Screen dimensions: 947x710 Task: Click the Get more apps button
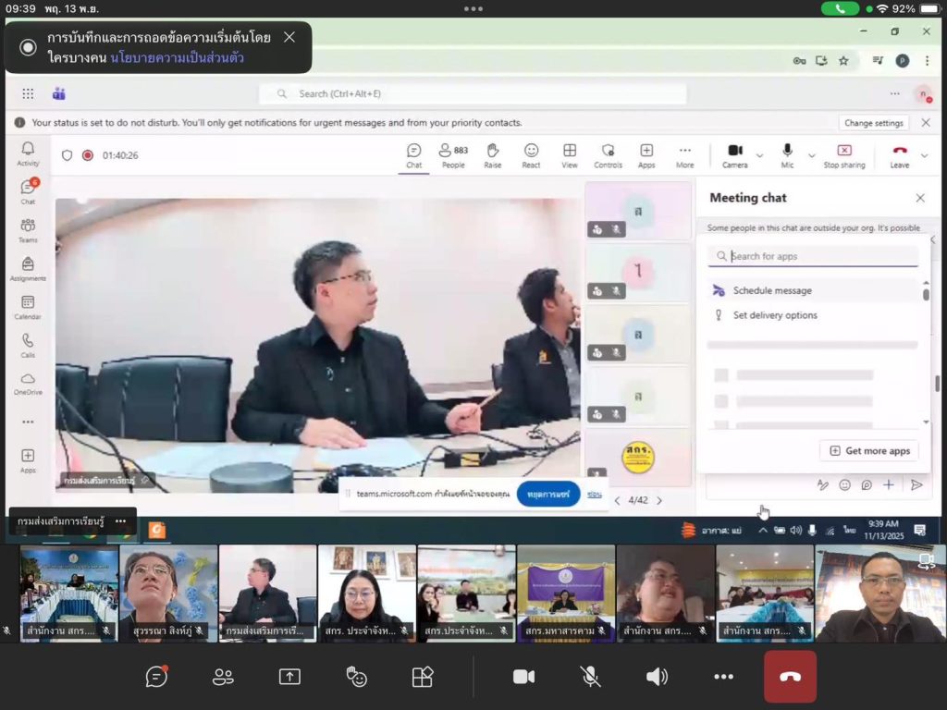869,450
